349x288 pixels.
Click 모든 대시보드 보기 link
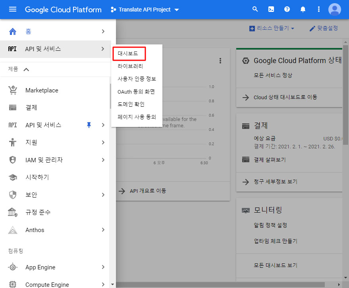pyautogui.click(x=276, y=265)
